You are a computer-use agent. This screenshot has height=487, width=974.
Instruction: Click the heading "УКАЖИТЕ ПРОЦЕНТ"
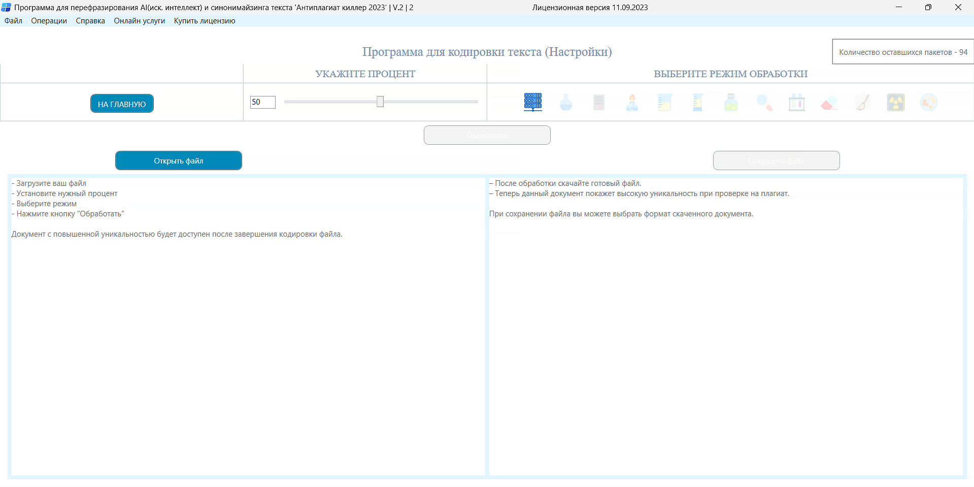tap(365, 74)
